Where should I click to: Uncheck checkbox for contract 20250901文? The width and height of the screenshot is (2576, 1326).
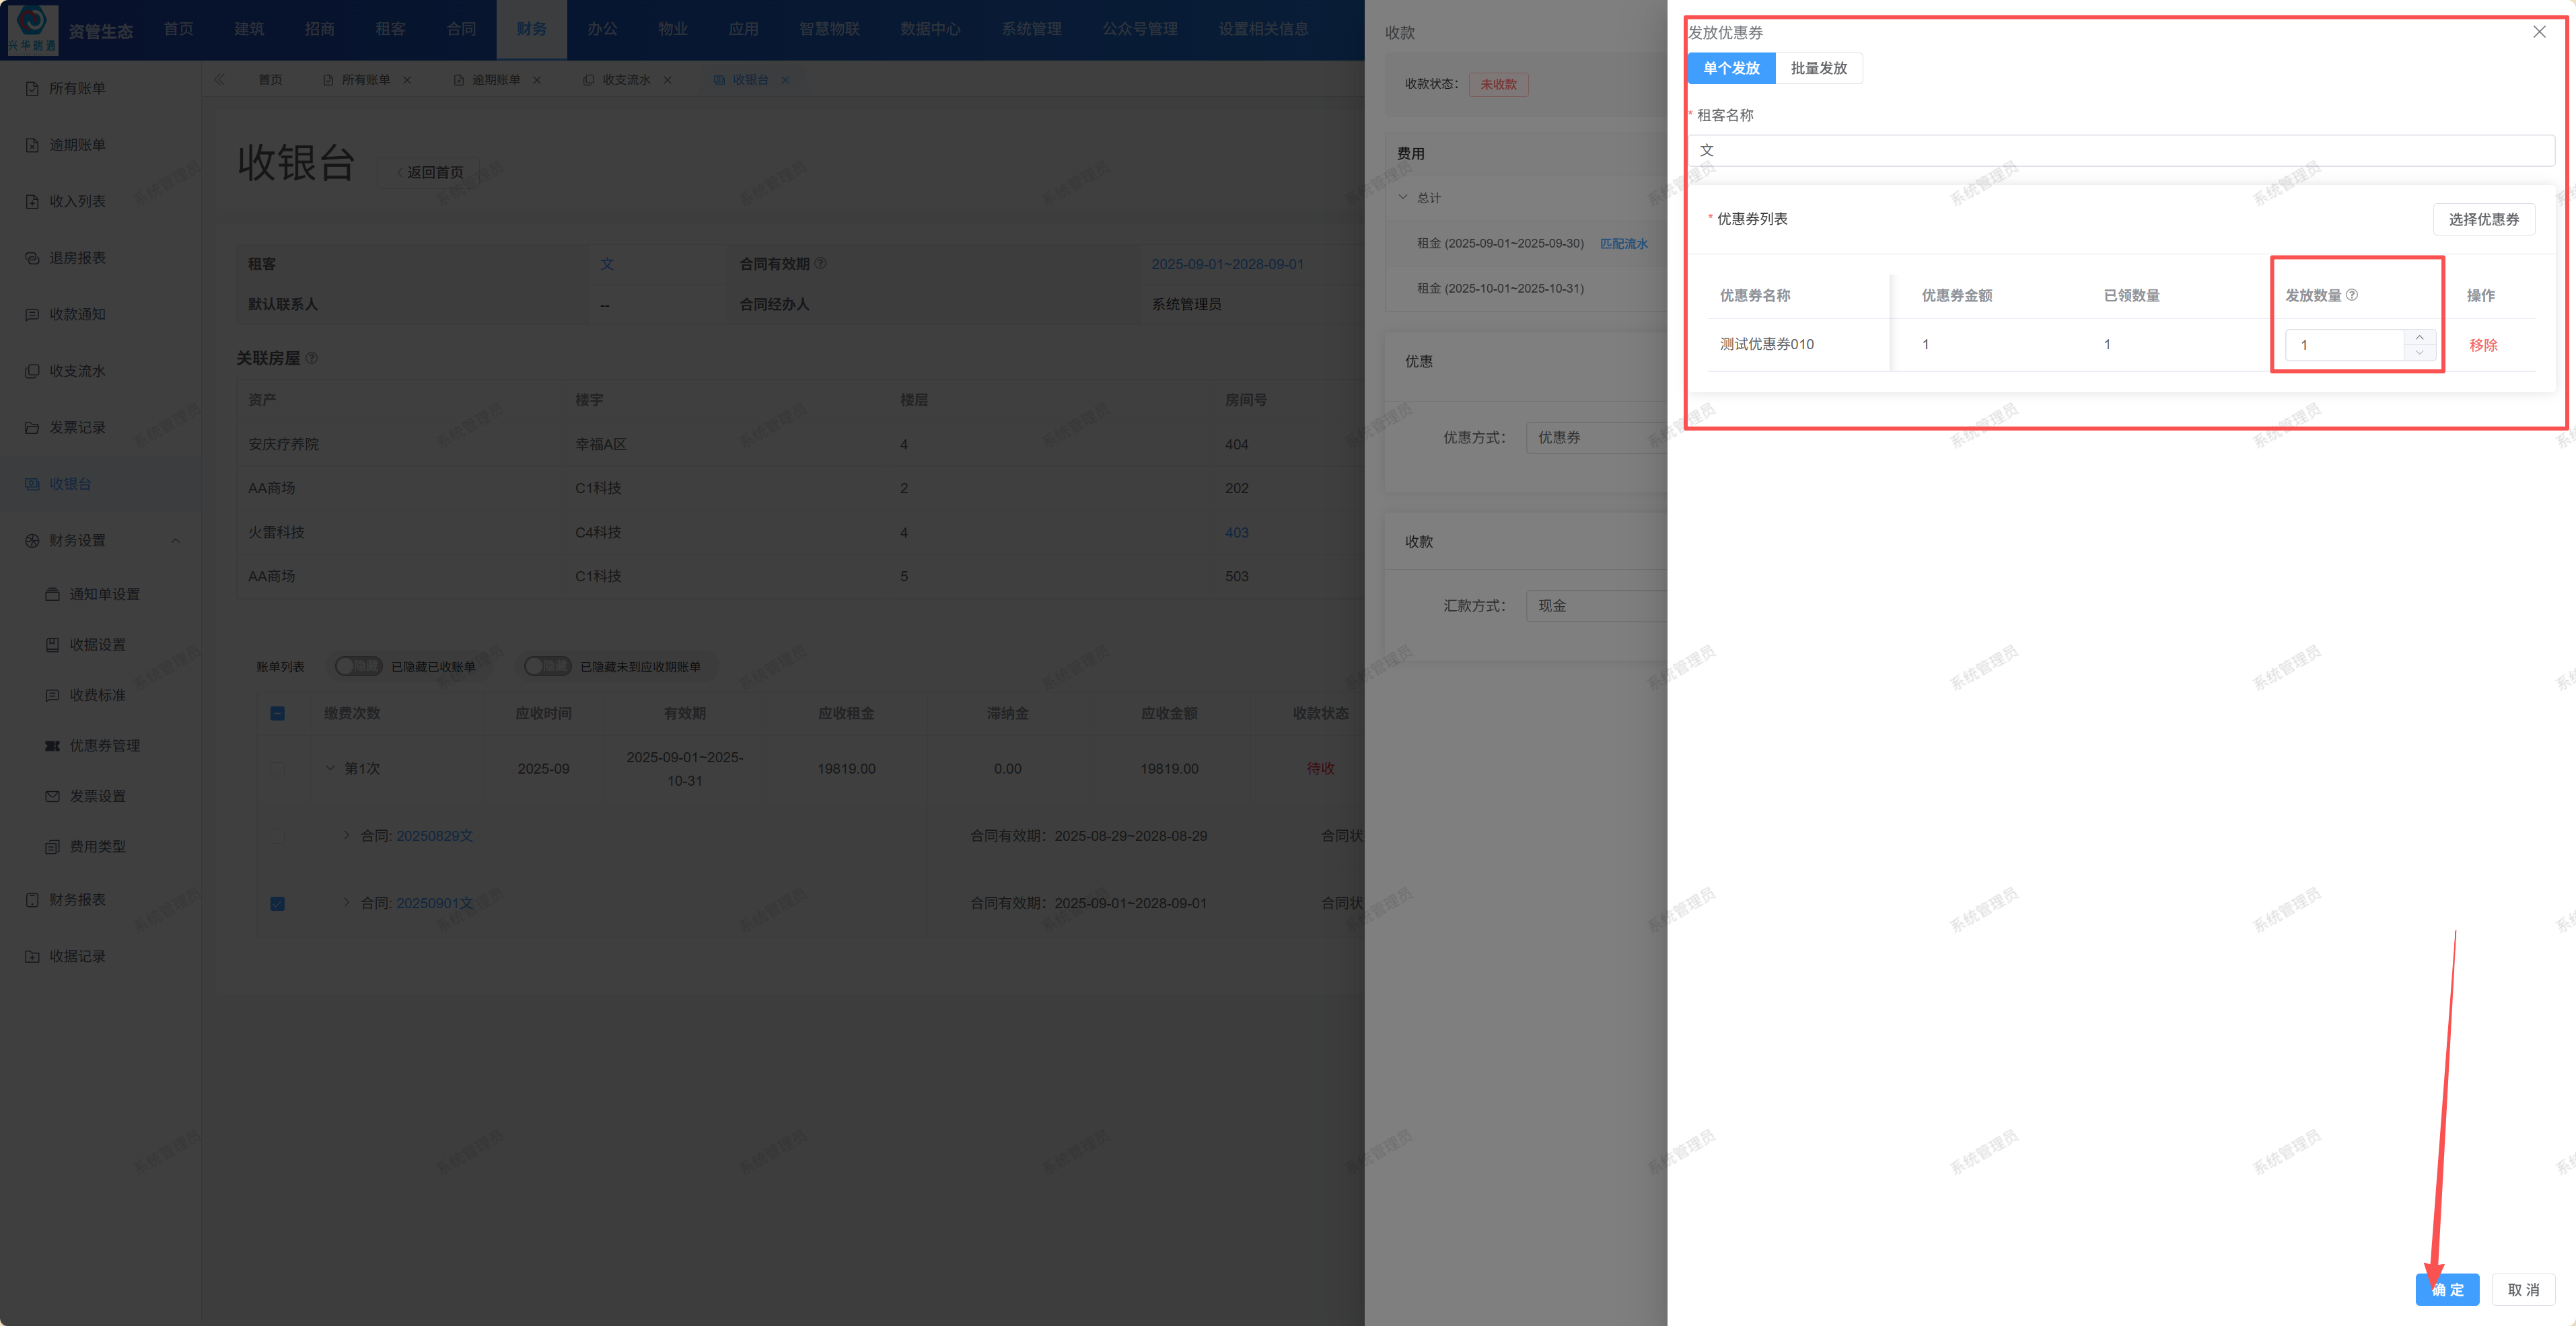pyautogui.click(x=278, y=903)
